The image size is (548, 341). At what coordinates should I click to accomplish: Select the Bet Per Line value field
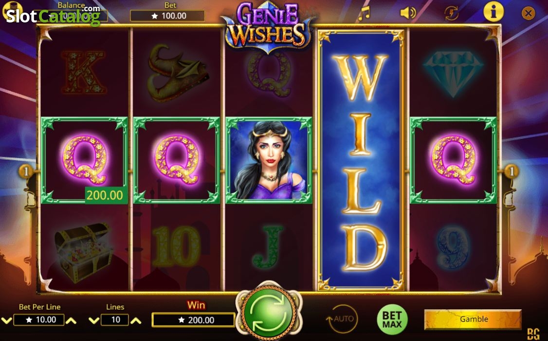click(39, 320)
